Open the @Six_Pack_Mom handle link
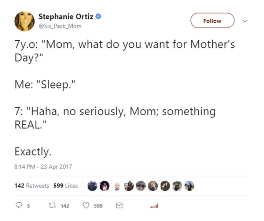The width and height of the screenshot is (264, 221). pyautogui.click(x=60, y=26)
